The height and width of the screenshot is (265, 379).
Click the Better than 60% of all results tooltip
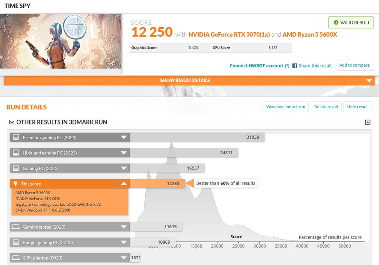tap(226, 183)
